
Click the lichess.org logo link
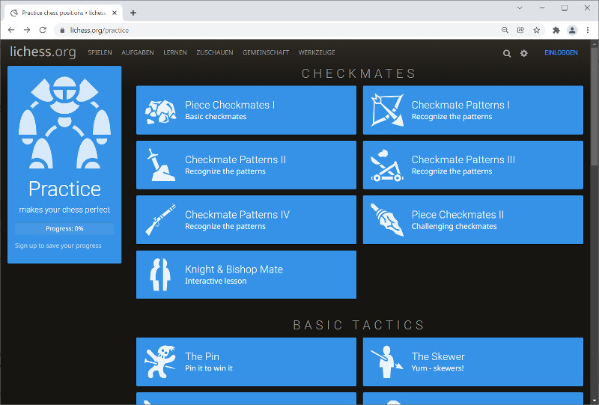(43, 52)
